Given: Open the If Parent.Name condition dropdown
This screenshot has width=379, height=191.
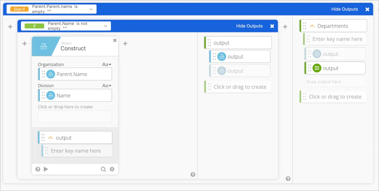Looking at the screenshot, I should pos(105,26).
